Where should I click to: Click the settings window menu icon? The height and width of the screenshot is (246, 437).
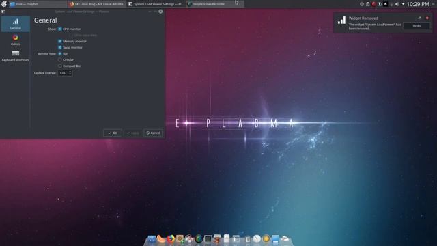(3, 12)
